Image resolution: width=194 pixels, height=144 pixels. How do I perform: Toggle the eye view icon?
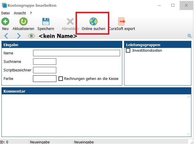coord(31,36)
